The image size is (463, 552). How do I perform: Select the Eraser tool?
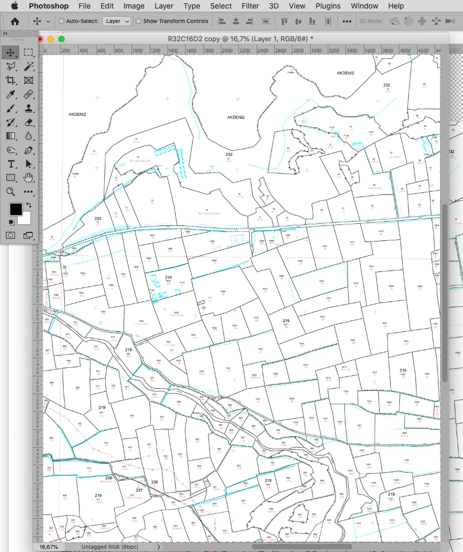[28, 122]
